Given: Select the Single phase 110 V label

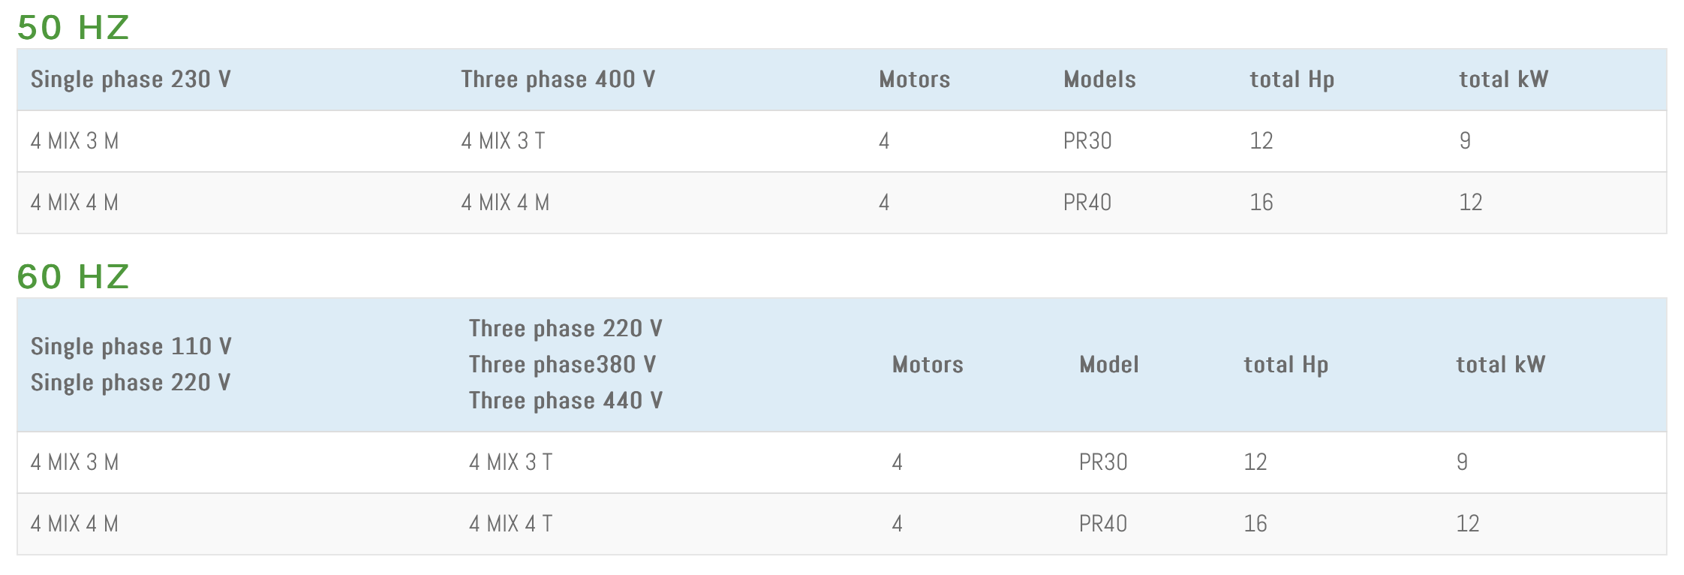Looking at the screenshot, I should pyautogui.click(x=131, y=347).
